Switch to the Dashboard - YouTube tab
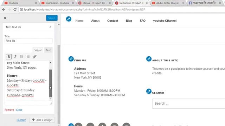 (x=57, y=3)
